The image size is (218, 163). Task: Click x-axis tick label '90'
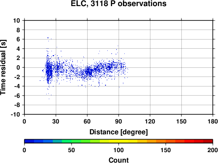119,121
